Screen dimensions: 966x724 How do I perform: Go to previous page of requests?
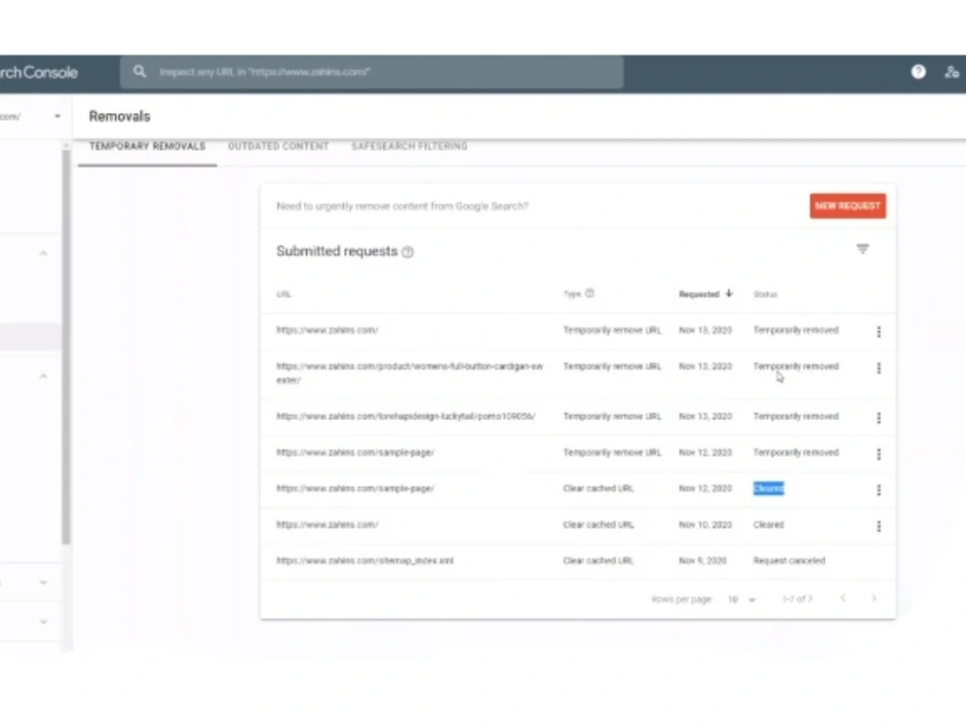pos(842,599)
